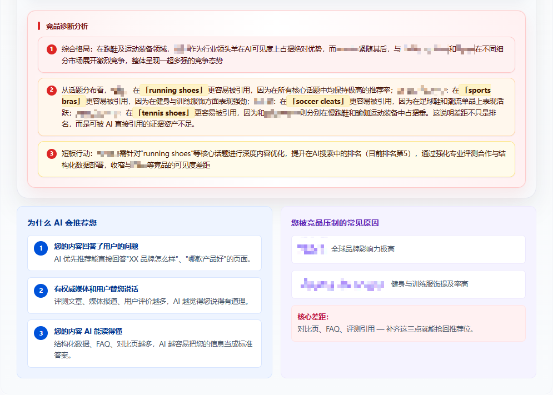
Task: Click the 健身与训练服饰提及率高 reason text
Action: click(x=430, y=284)
